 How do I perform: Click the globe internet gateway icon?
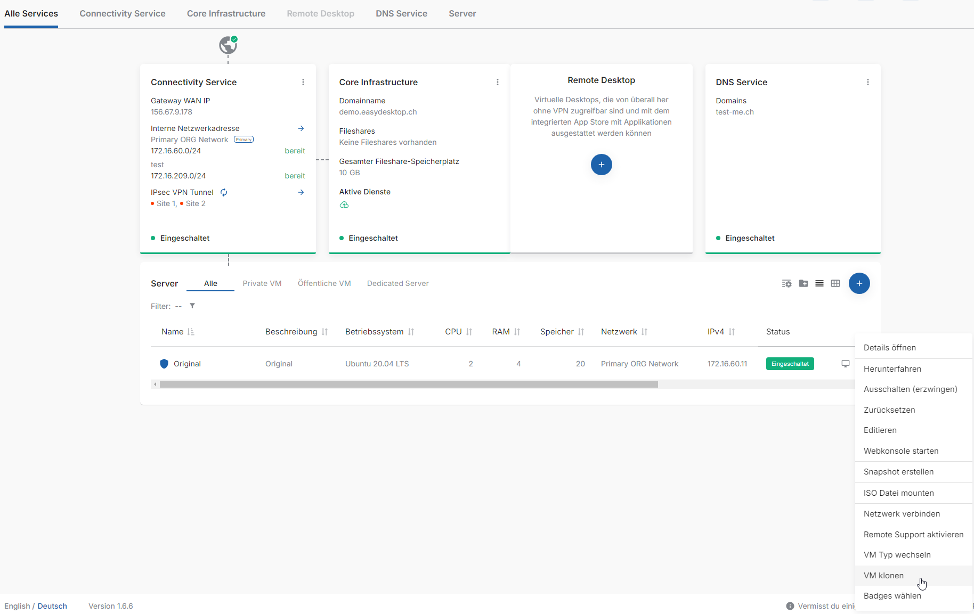[x=228, y=45]
